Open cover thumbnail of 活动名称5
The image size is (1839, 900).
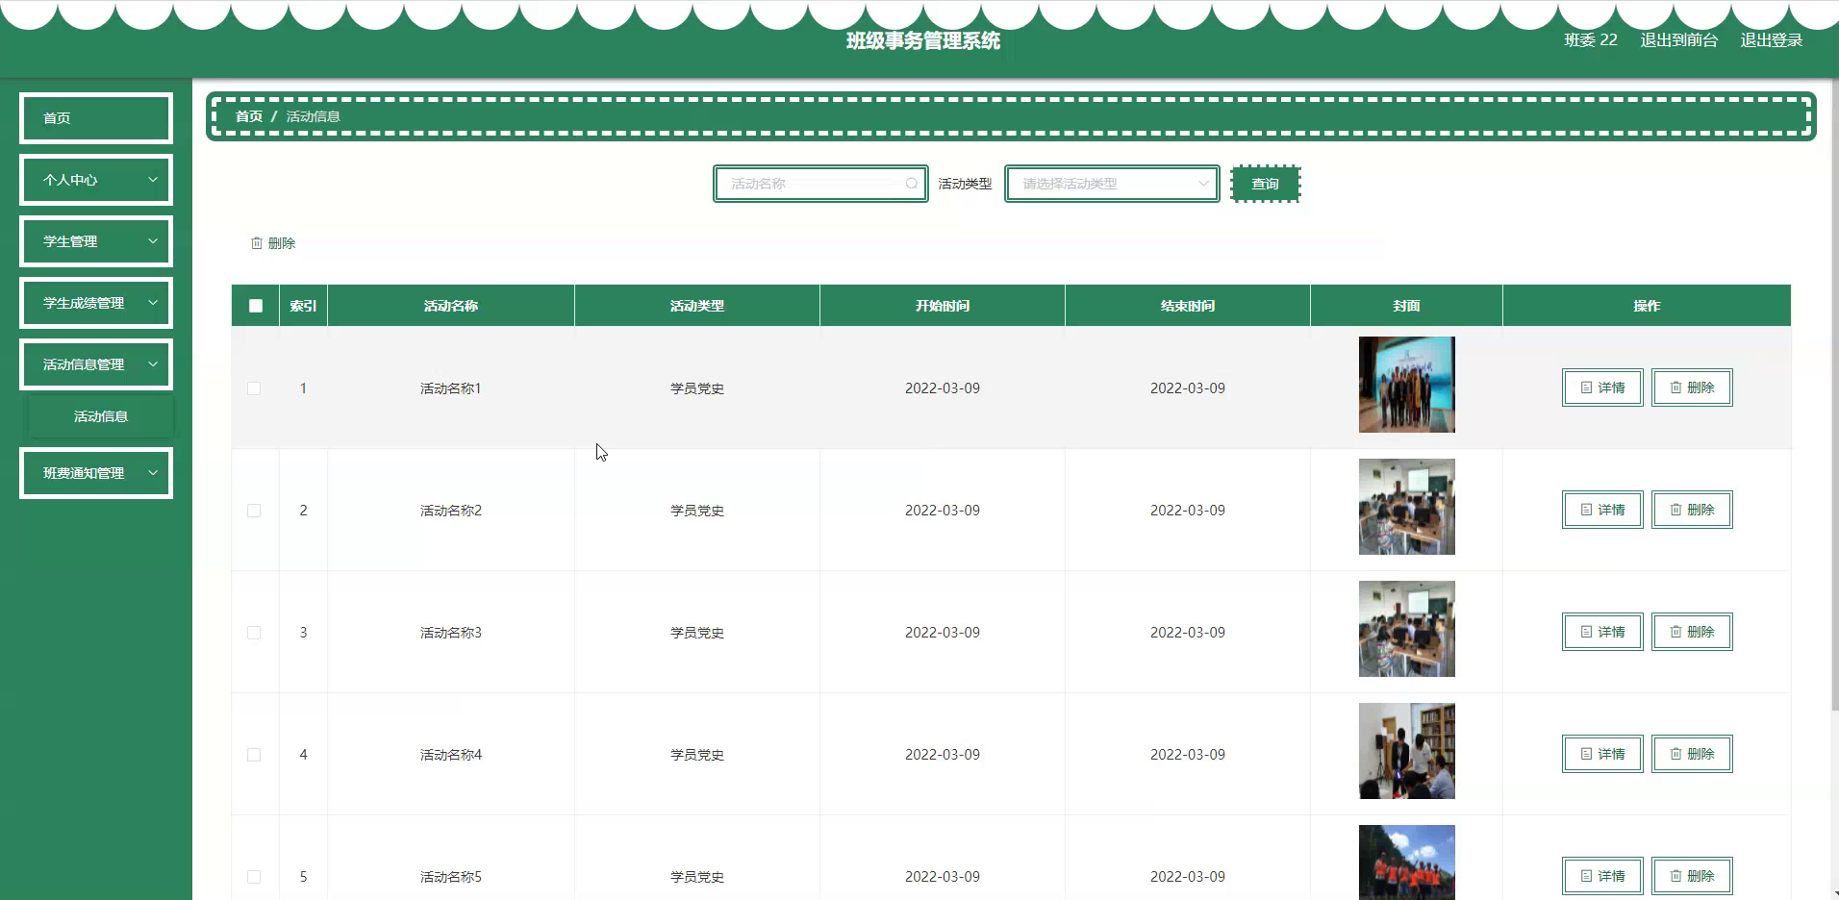click(x=1406, y=862)
